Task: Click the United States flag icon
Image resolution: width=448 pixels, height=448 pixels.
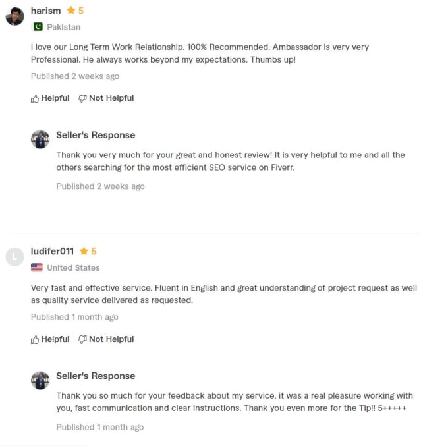Action: [37, 267]
